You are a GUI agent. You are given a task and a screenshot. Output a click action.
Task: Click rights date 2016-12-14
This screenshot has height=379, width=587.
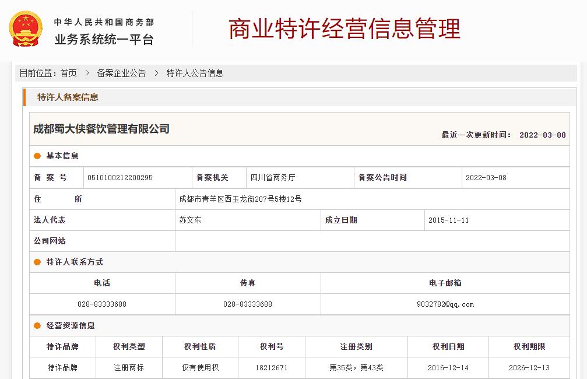[448, 368]
